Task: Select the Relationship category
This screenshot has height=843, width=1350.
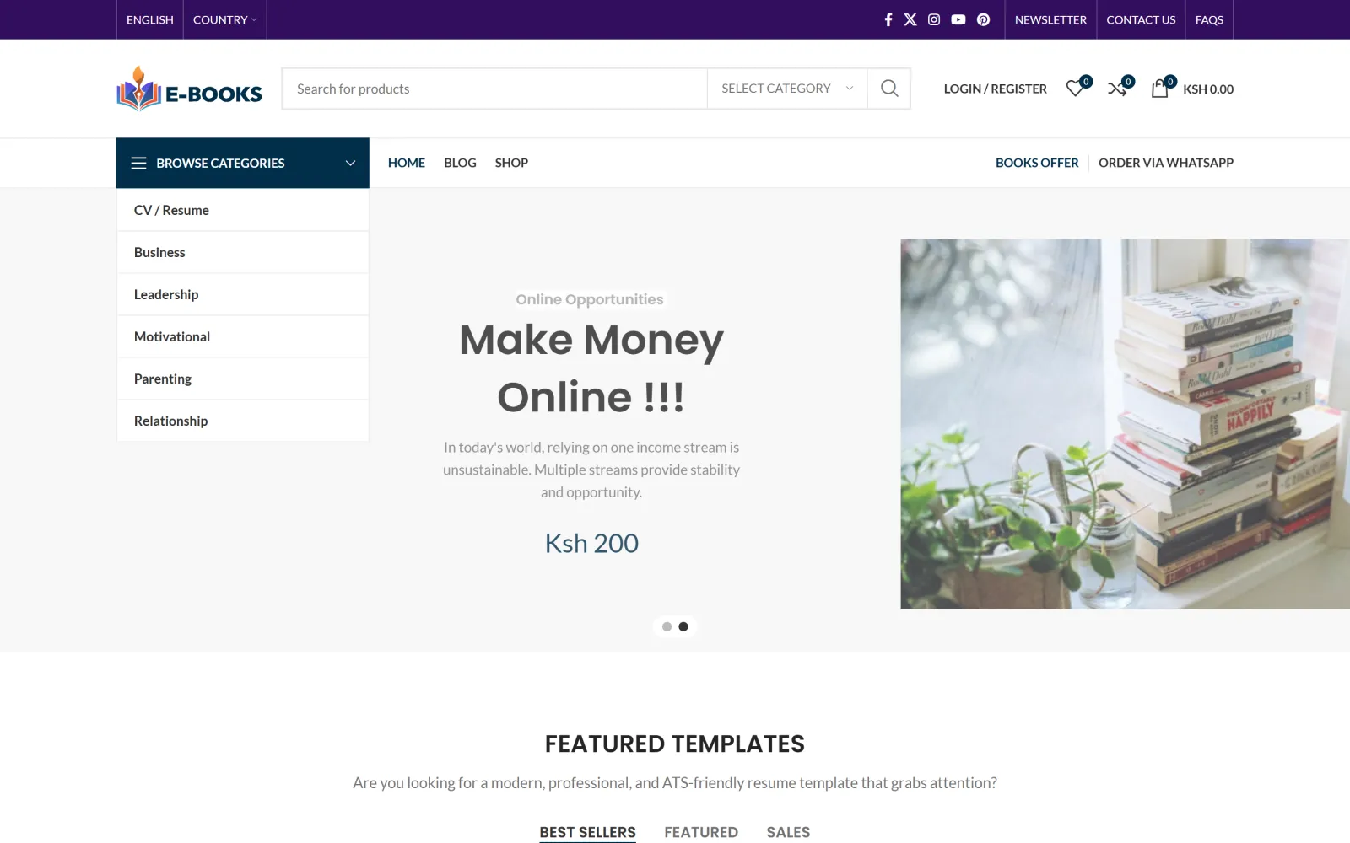Action: (x=243, y=421)
